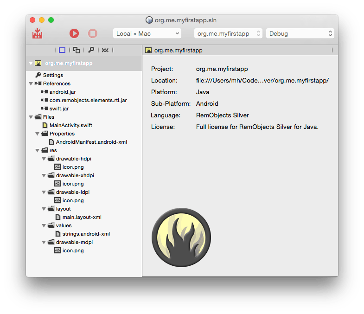The height and width of the screenshot is (314, 364).
Task: Open the Local » Mac target dropdown
Action: click(x=147, y=34)
